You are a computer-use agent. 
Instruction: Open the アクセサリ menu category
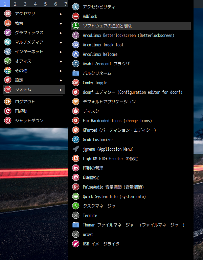34,14
